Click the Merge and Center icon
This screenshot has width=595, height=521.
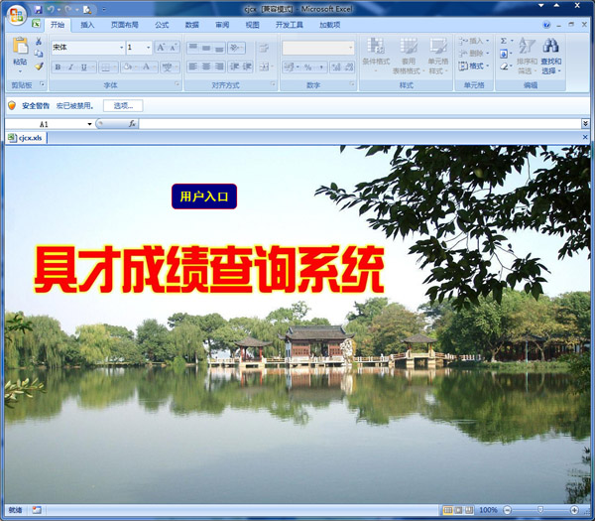point(264,66)
